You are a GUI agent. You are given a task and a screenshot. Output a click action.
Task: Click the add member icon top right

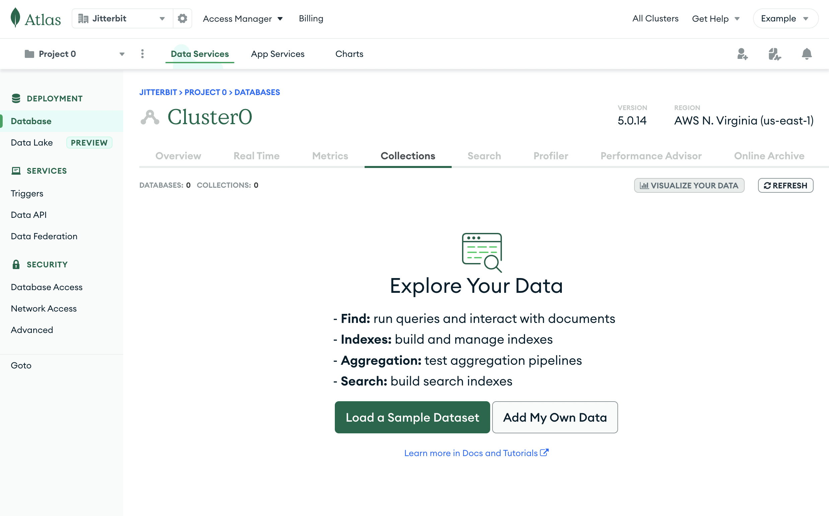pyautogui.click(x=742, y=54)
